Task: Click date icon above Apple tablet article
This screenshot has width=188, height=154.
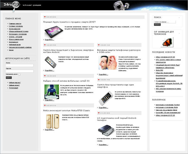Action: click(x=45, y=17)
